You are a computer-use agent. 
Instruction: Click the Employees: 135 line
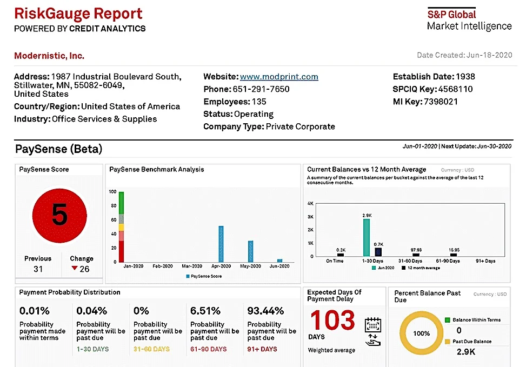pos(235,102)
